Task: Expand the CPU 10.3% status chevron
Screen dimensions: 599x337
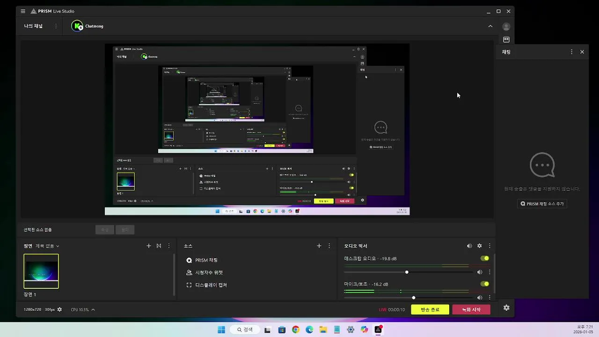Action: tap(93, 309)
